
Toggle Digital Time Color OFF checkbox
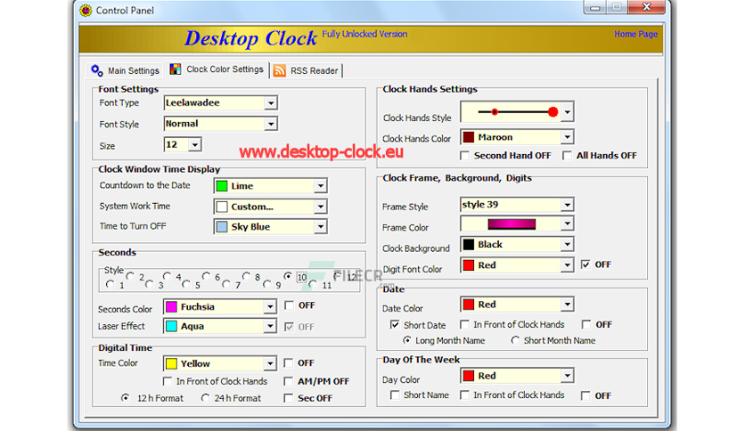click(289, 363)
